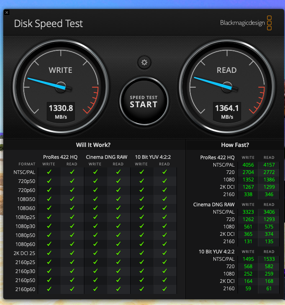The image size is (285, 305).
Task: Click the Disk Speed Test title
Action: click(48, 24)
